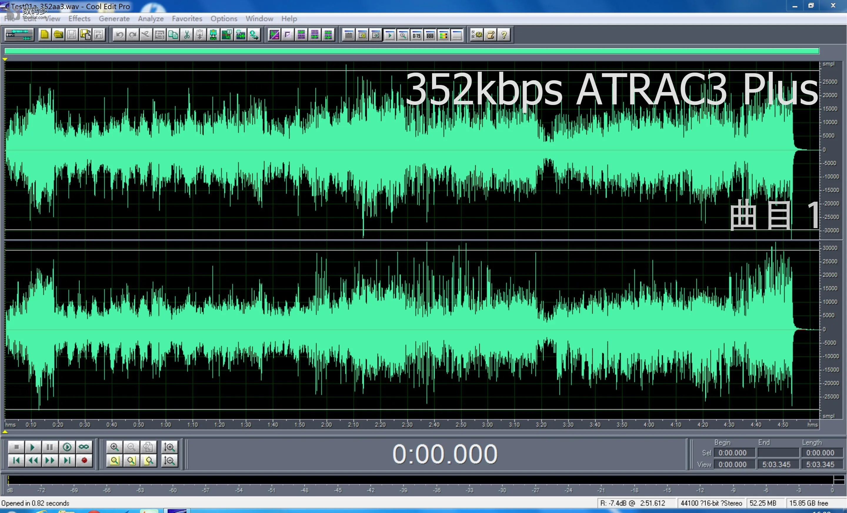Screen dimensions: 847x513
Task: Toggle the status bar display button
Action: pos(457,35)
